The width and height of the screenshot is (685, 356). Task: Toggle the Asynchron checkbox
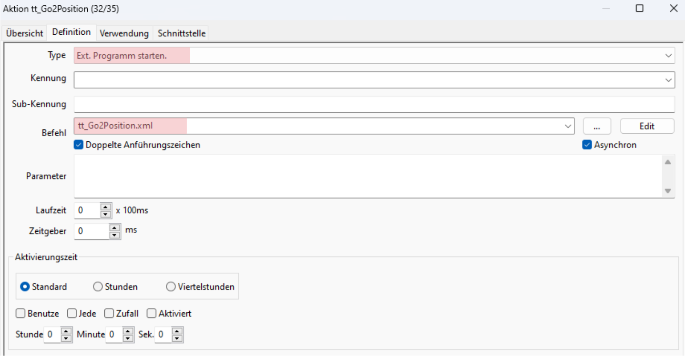[587, 145]
